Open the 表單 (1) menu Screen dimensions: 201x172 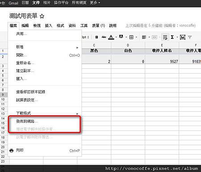tap(98, 25)
